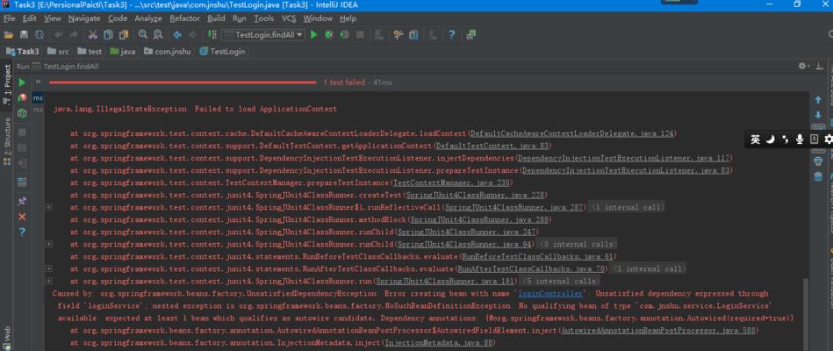Click the red Close X icon in Run panel
Screen dimensions: 833x351
click(x=22, y=217)
